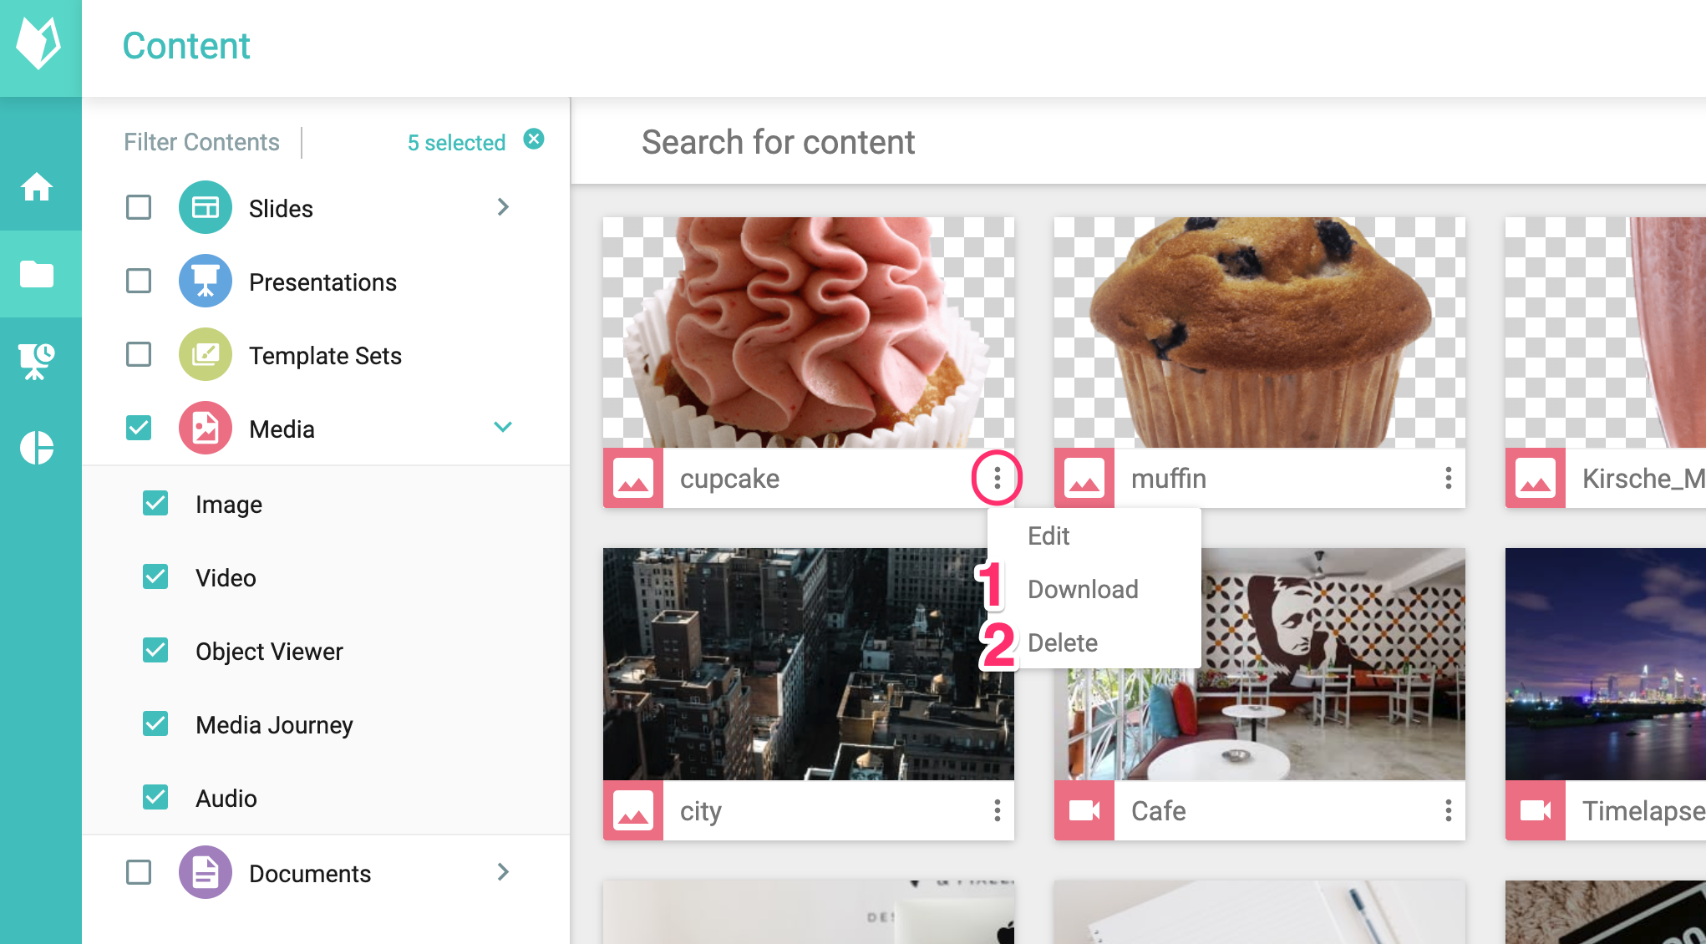Image resolution: width=1706 pixels, height=944 pixels.
Task: Open the options menu for muffin
Action: pyautogui.click(x=1449, y=478)
